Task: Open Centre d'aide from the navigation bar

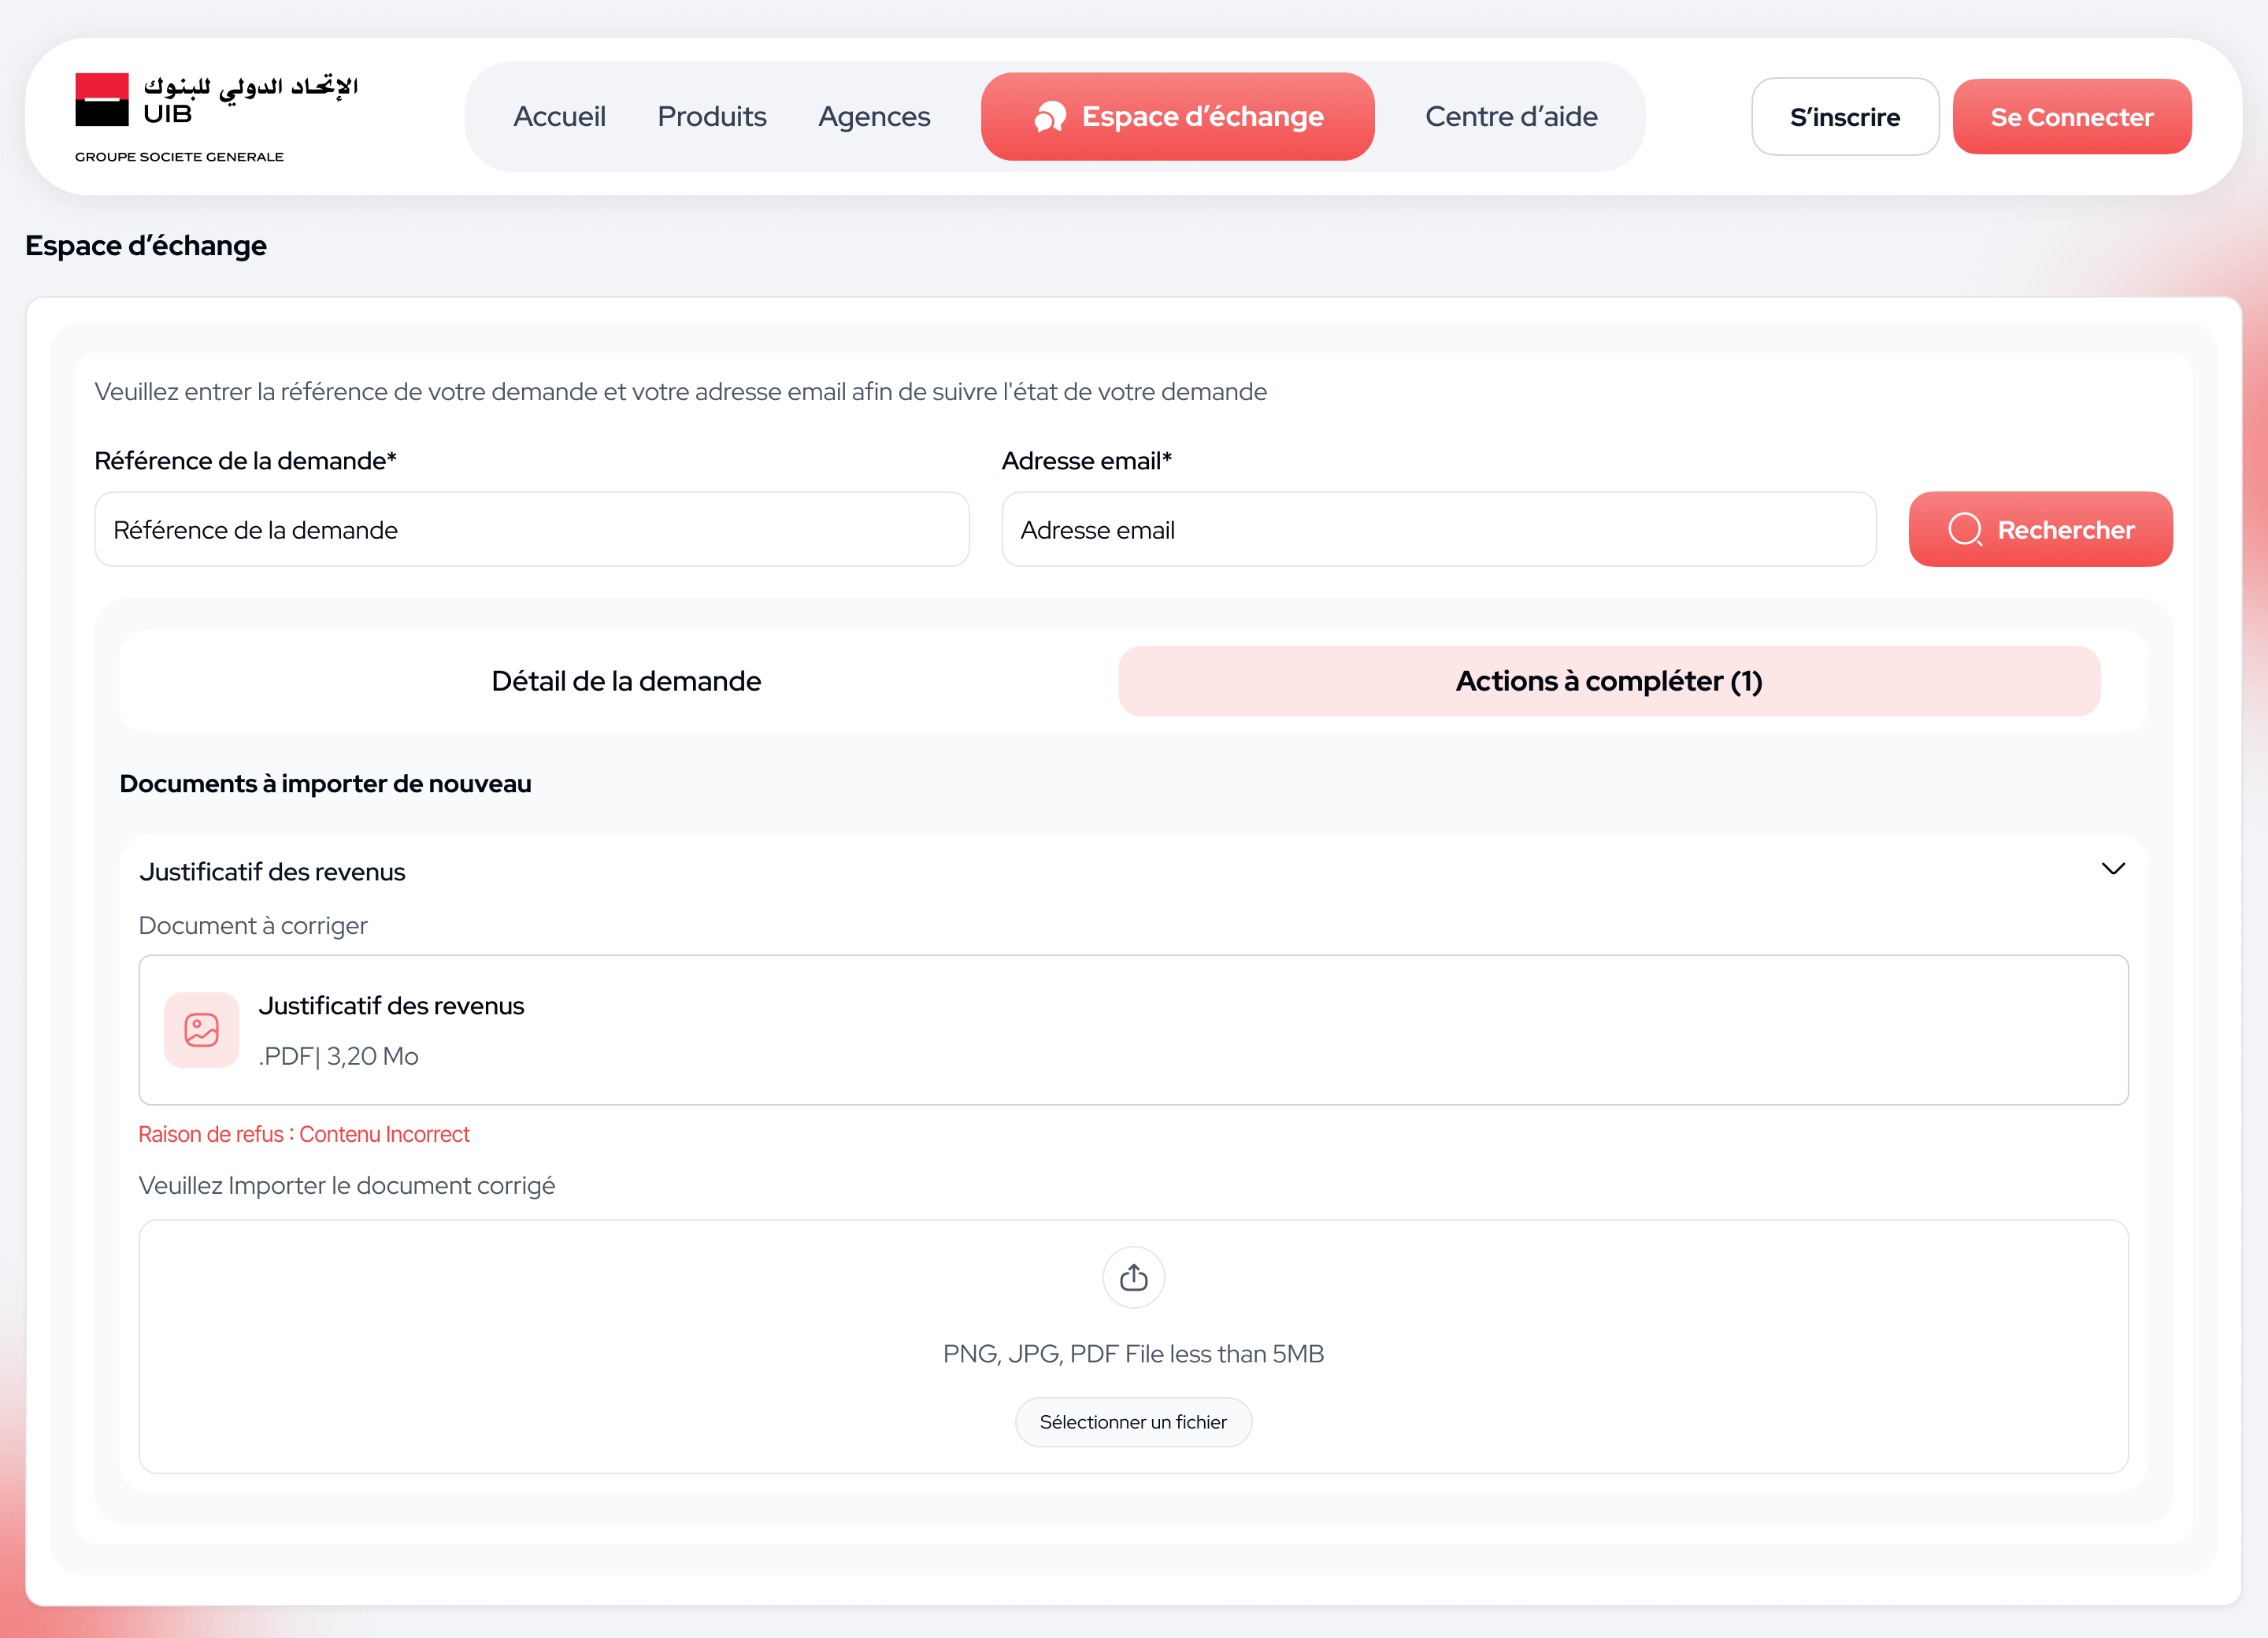Action: (1511, 117)
